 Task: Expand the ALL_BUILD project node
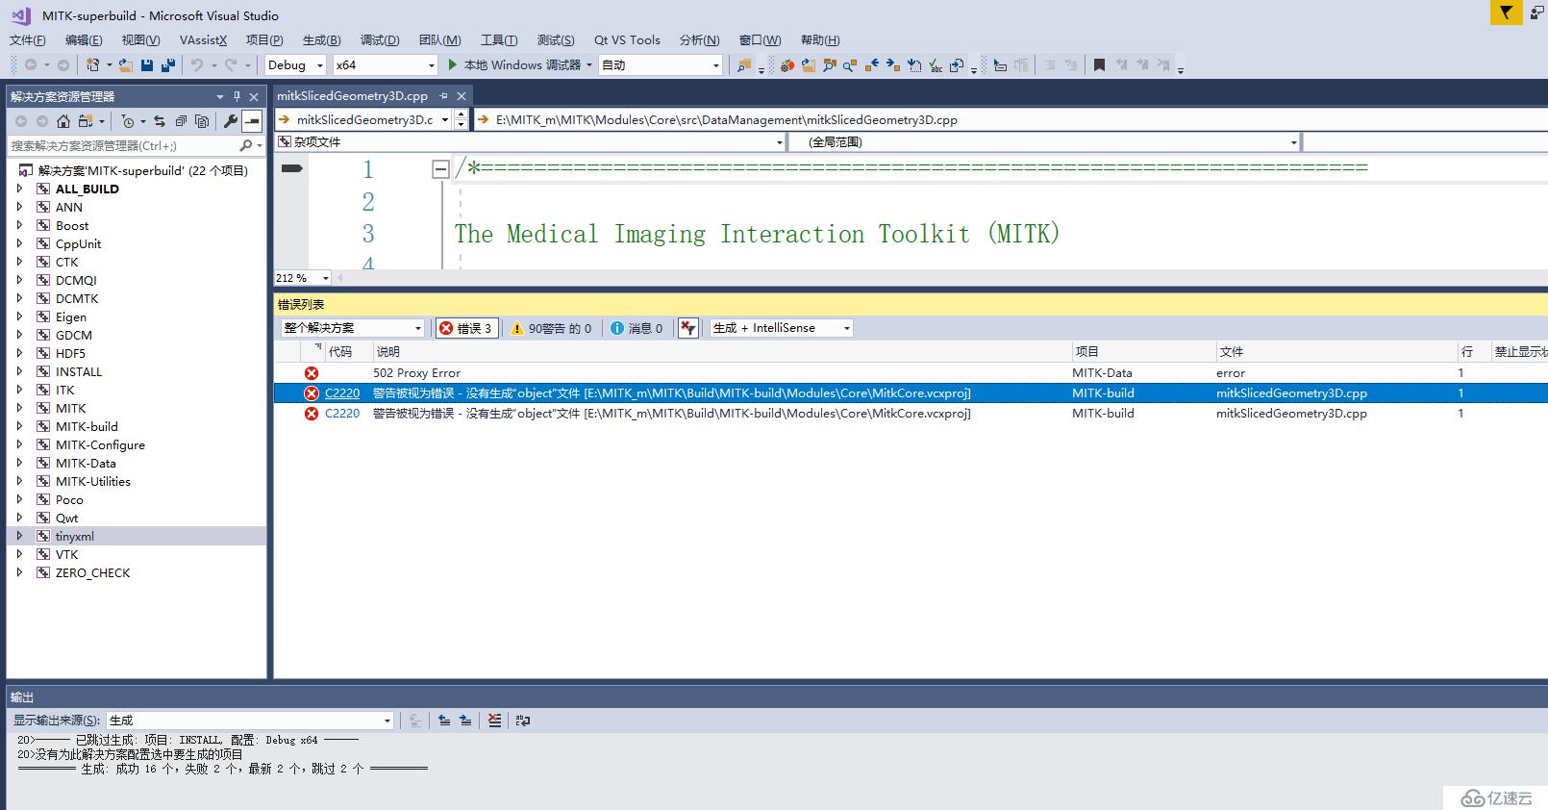pyautogui.click(x=19, y=189)
